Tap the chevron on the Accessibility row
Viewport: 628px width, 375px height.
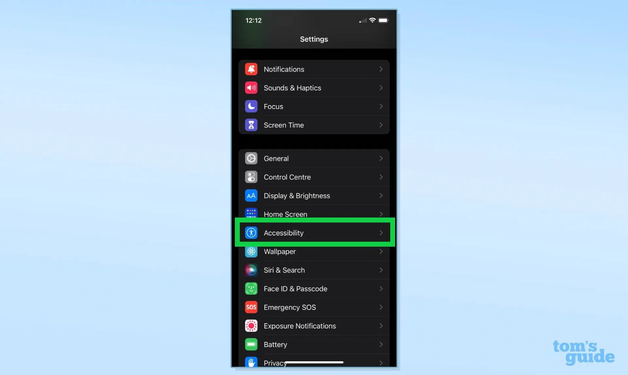click(x=381, y=233)
